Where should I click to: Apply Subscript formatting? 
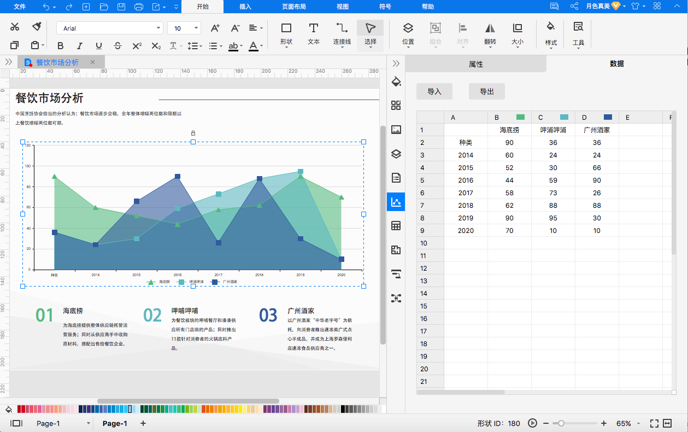(156, 46)
